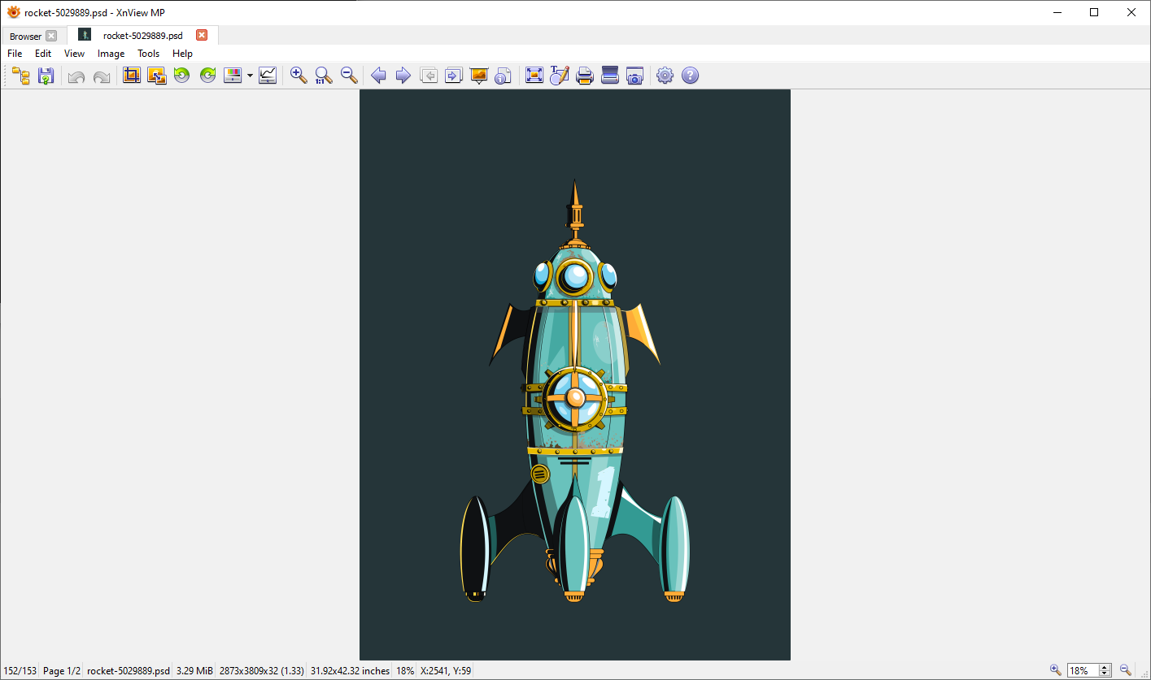
Task: Open Settings with the gear icon
Action: tap(665, 76)
